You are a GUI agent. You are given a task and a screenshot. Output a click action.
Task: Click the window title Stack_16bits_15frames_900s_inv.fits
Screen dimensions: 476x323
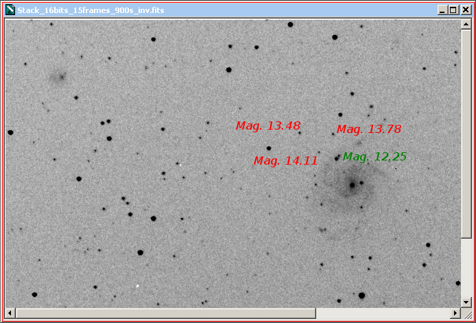click(91, 10)
